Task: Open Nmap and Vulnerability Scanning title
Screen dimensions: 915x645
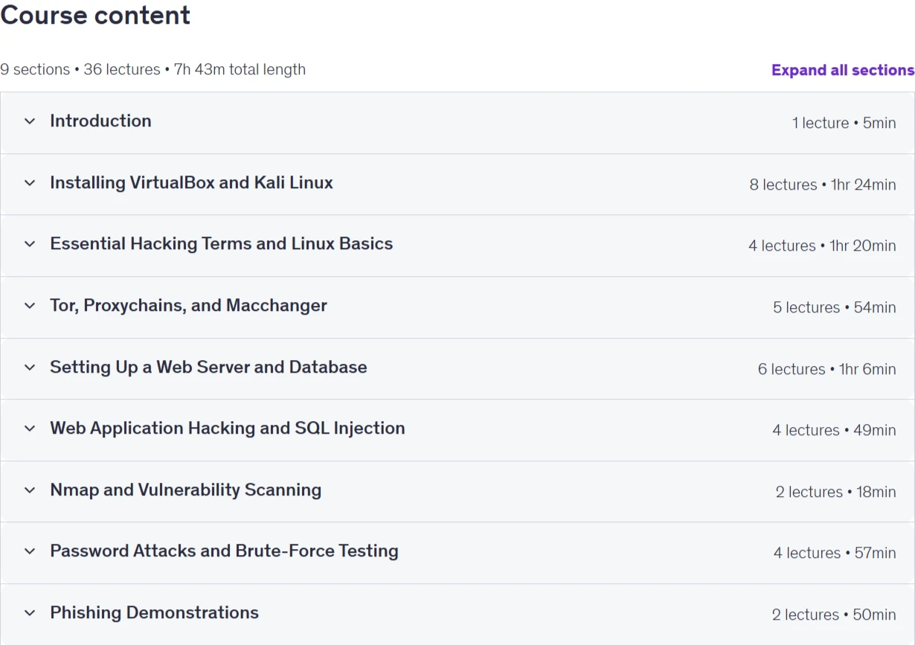Action: coord(185,490)
